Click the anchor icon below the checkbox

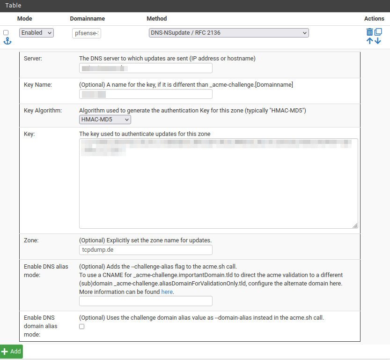pos(7,41)
